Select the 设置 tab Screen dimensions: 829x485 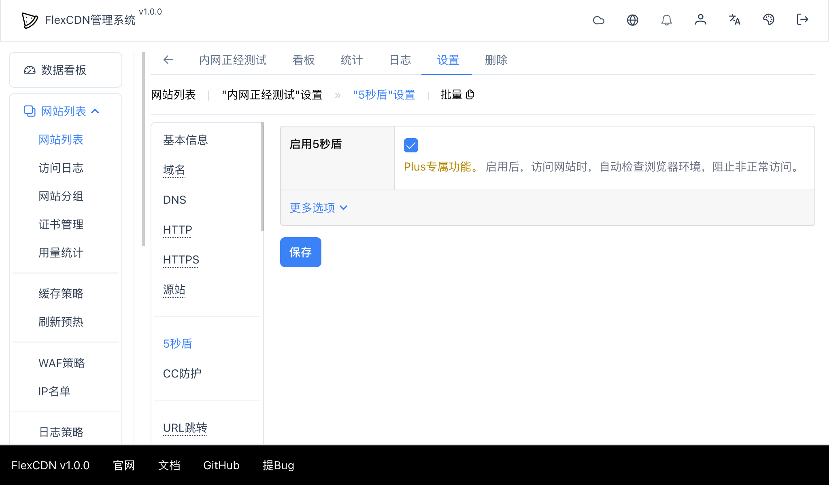click(448, 60)
